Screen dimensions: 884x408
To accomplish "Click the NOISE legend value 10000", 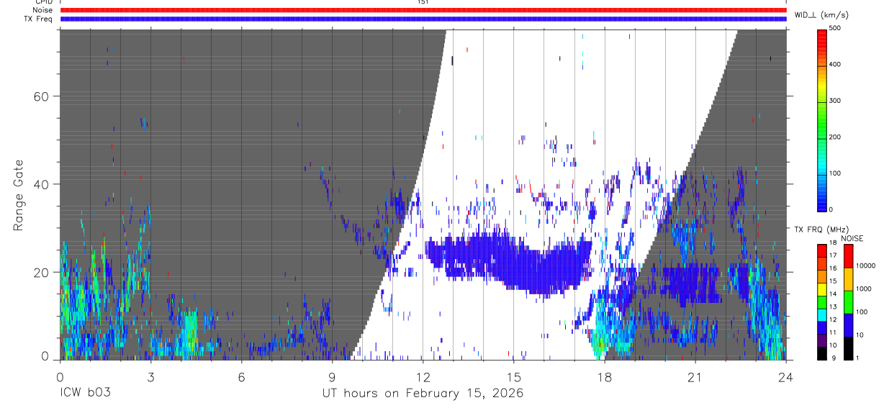I will coord(866,266).
